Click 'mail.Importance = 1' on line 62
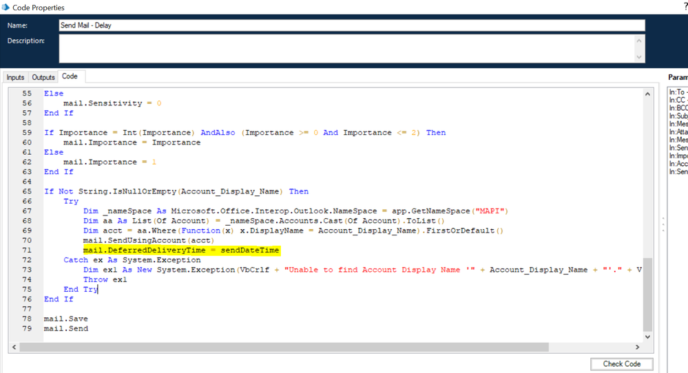Screen dimensions: 688x373 (x=110, y=162)
